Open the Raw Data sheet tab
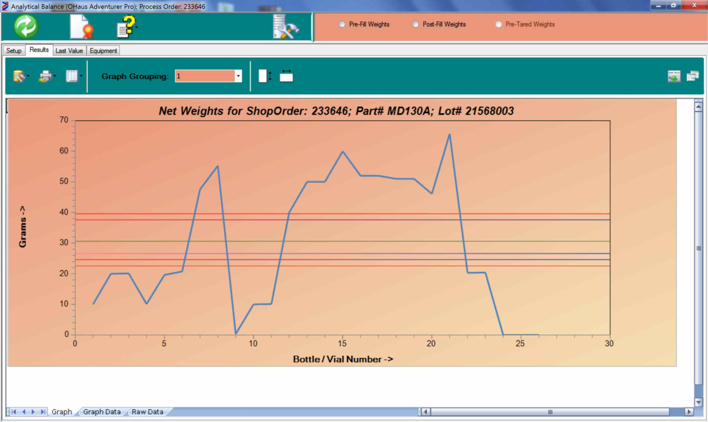This screenshot has height=422, width=708. pos(147,412)
